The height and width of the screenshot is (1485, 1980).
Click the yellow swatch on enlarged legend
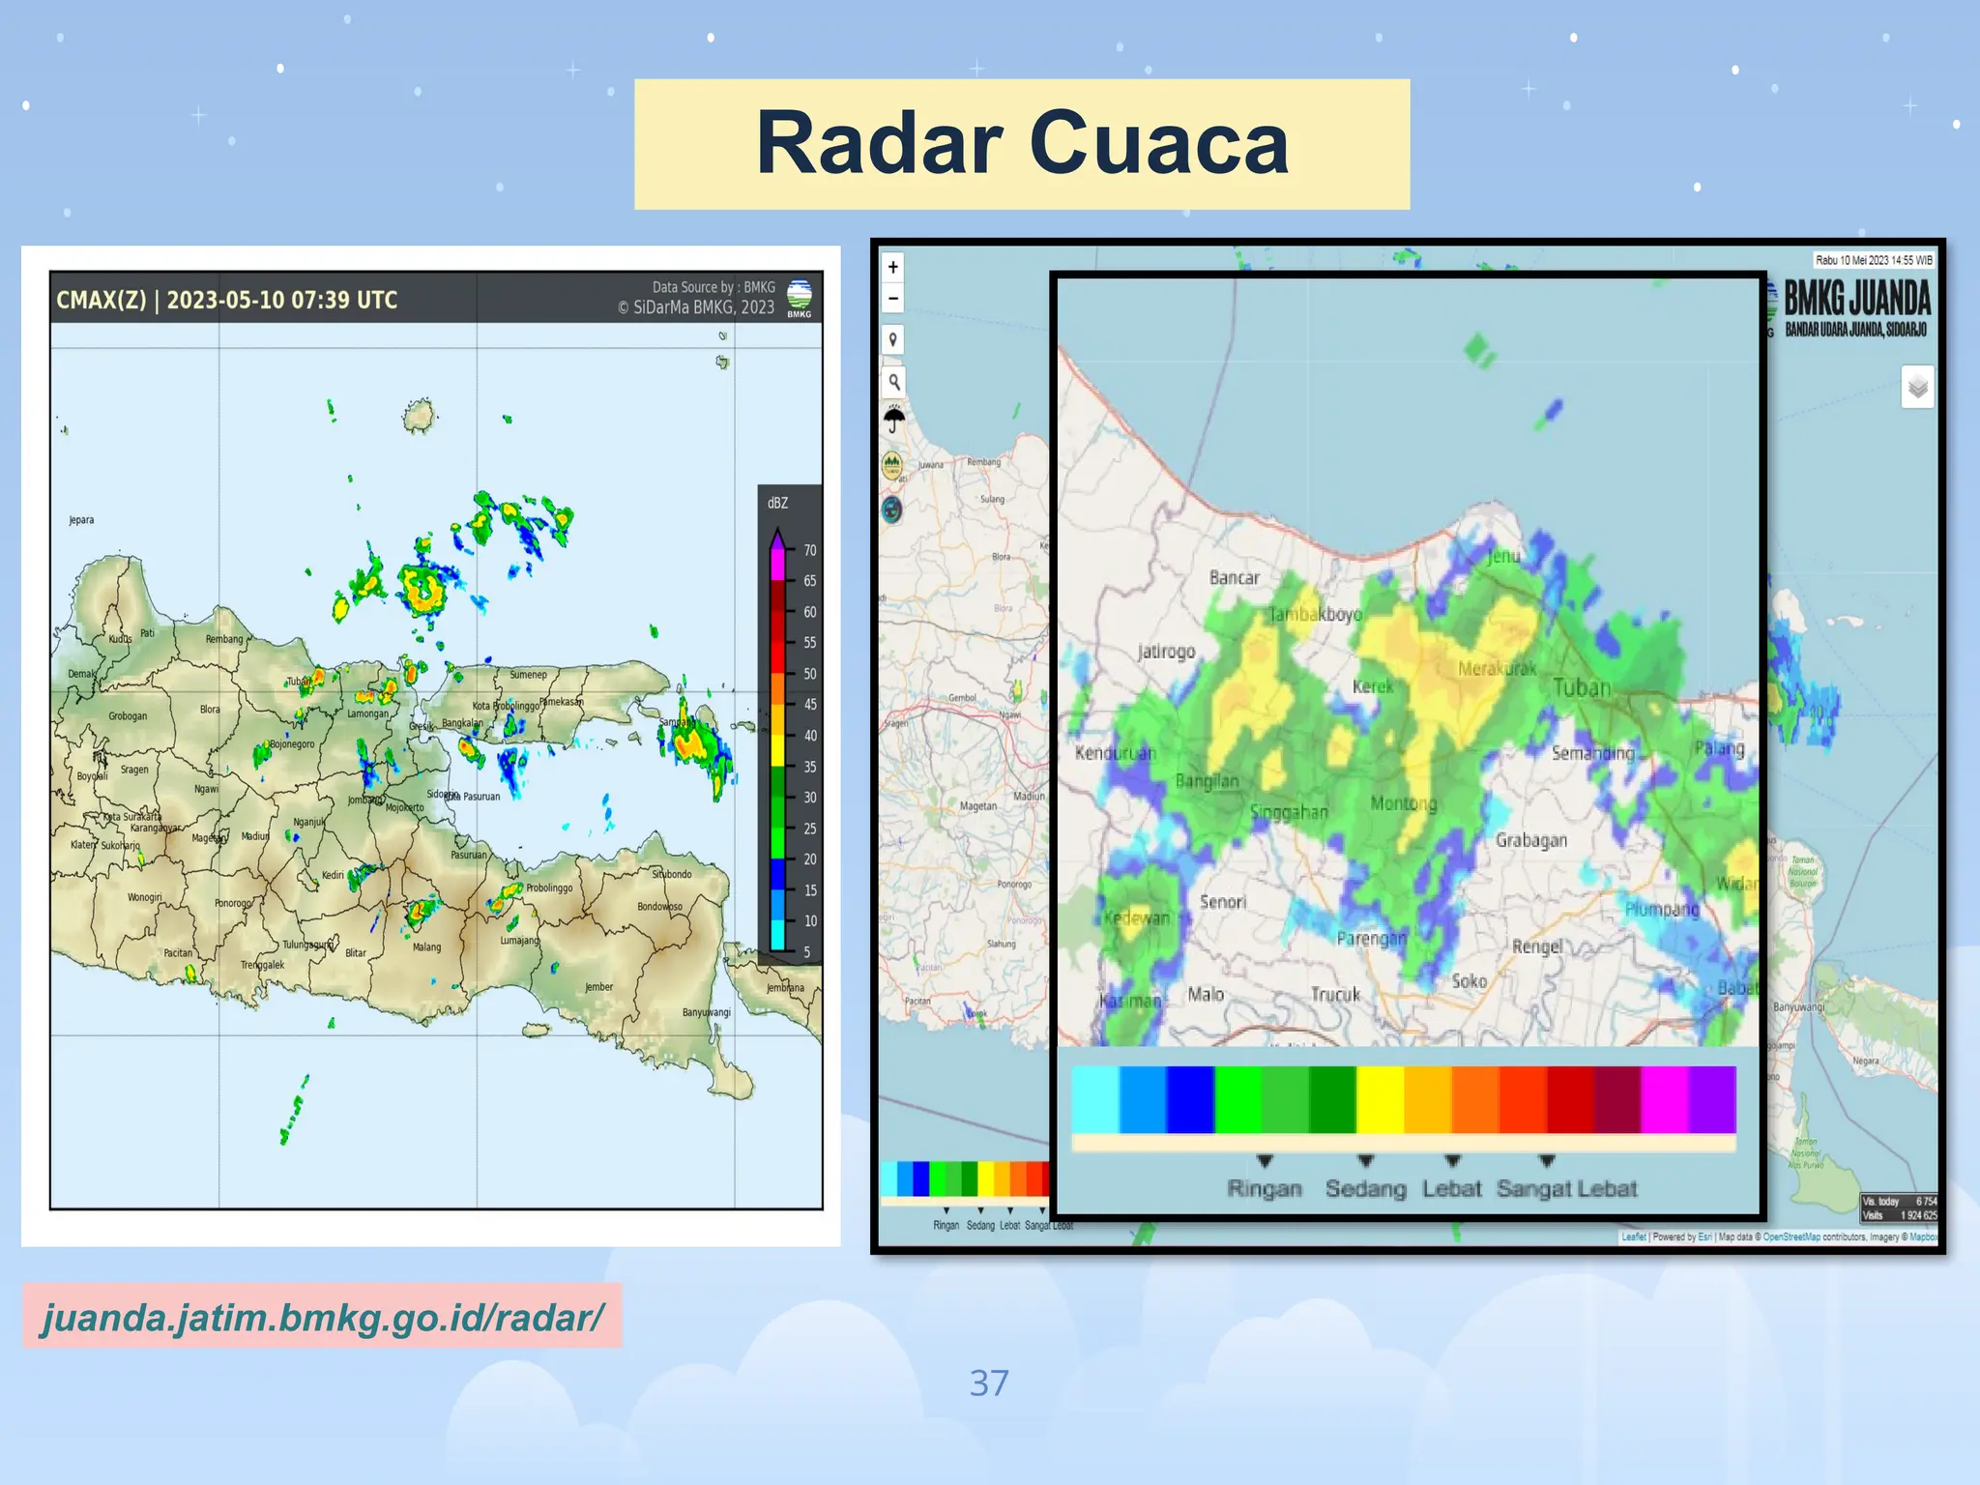tap(1380, 1099)
